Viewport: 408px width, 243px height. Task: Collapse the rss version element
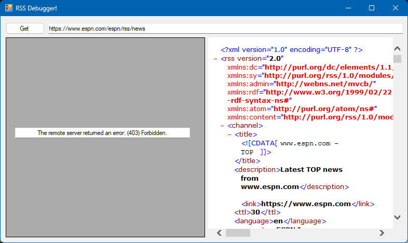[215, 59]
